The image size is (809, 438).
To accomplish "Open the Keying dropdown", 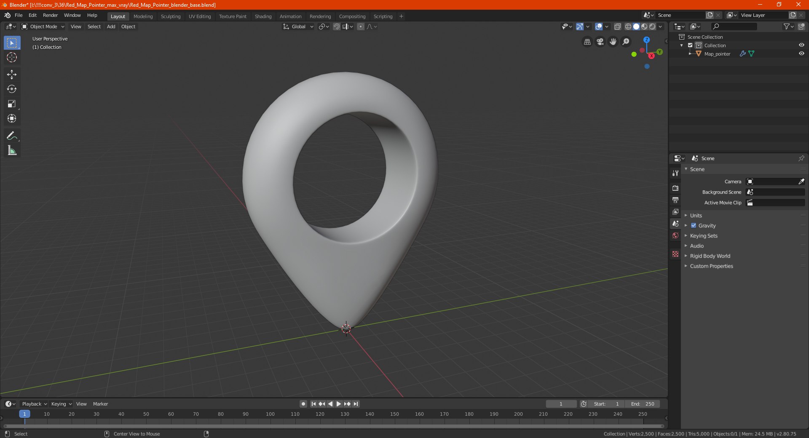I will pos(62,404).
